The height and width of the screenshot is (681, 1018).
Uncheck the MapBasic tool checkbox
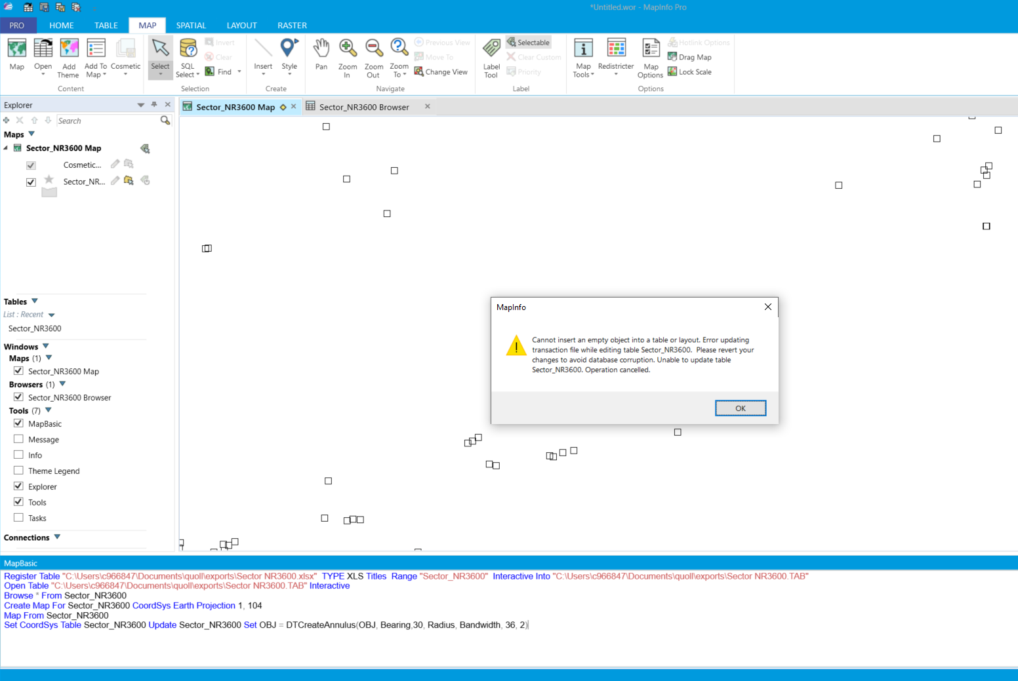tap(18, 423)
